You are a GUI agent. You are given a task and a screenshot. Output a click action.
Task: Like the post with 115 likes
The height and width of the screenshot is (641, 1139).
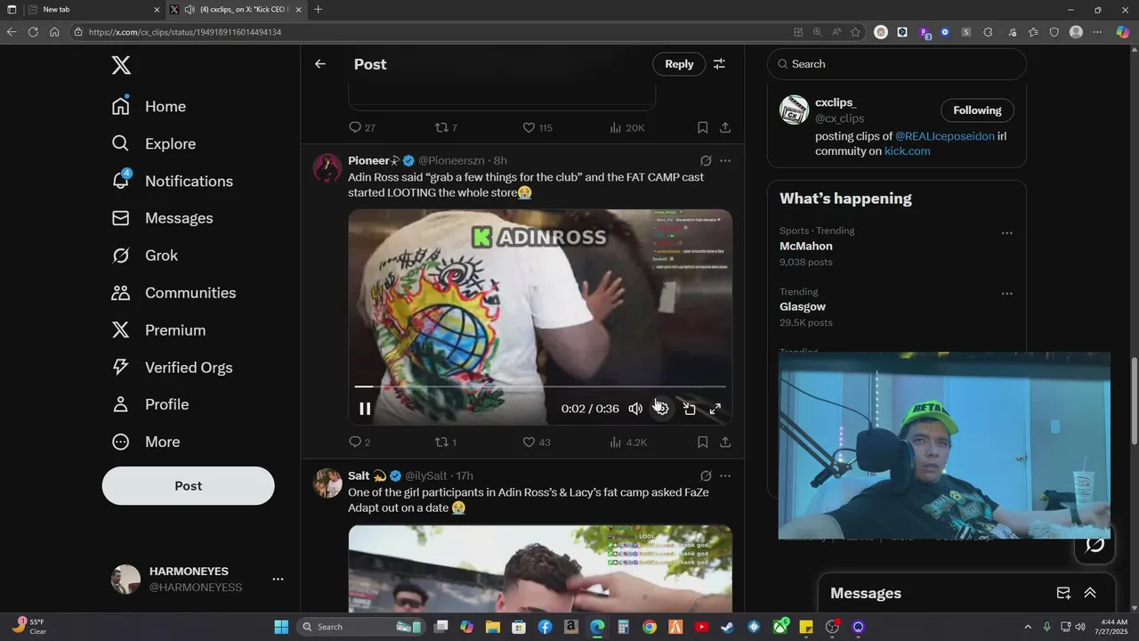(x=537, y=127)
